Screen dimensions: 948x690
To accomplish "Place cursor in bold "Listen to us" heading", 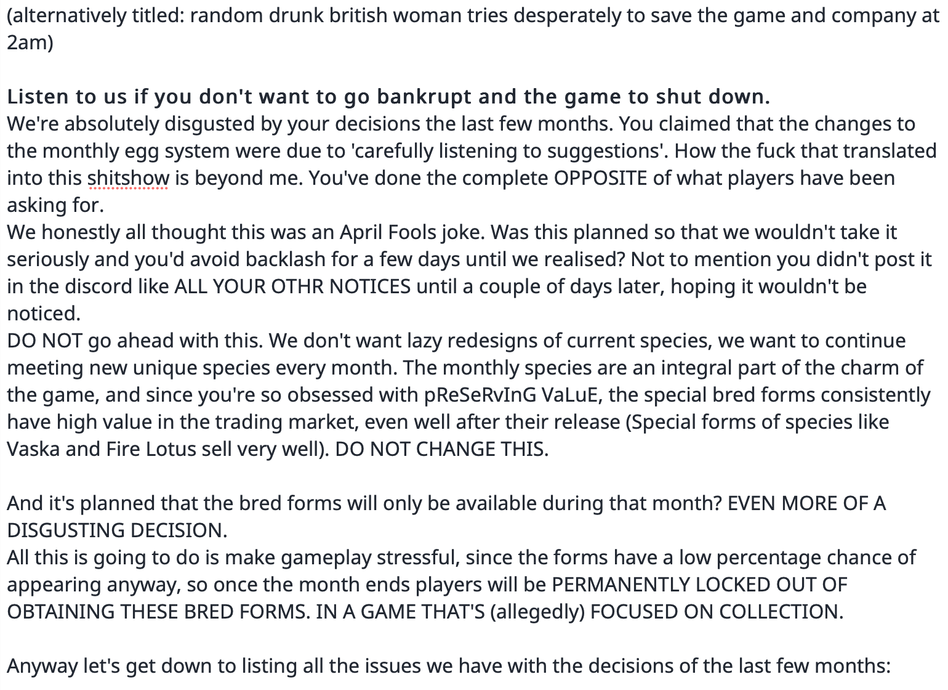I will 61,97.
